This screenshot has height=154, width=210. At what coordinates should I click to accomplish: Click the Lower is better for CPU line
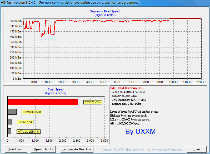(134, 112)
